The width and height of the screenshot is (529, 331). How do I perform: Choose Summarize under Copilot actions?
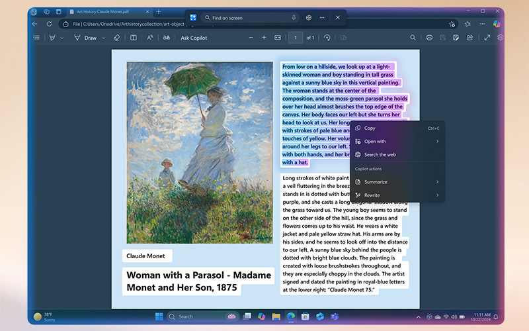coord(397,181)
